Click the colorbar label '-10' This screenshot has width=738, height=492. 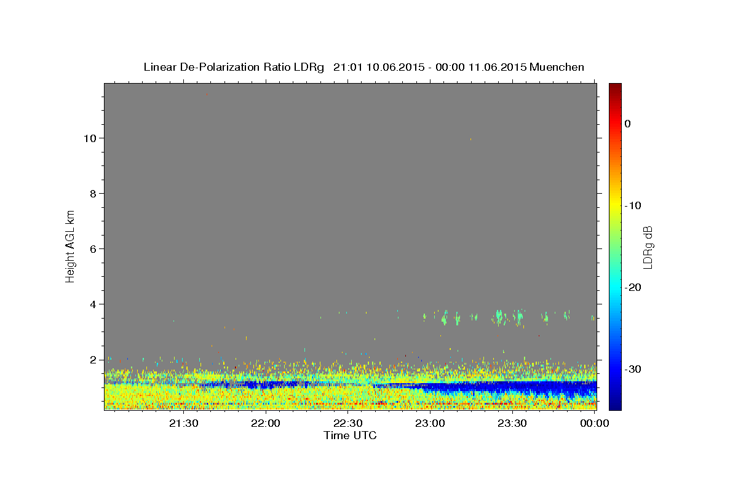[x=634, y=205]
